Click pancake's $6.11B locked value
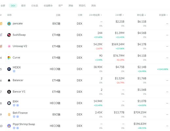This screenshot has height=131, width=170. pos(142,22)
